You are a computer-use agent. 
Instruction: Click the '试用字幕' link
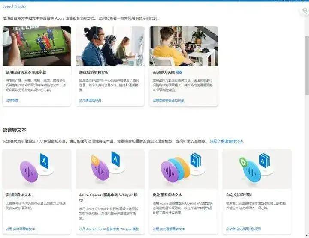(12, 101)
